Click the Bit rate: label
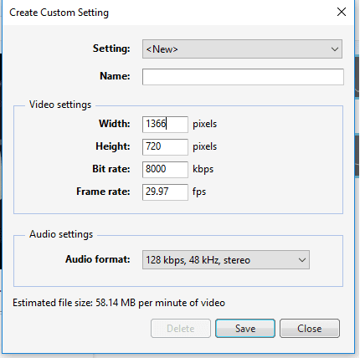The height and width of the screenshot is (358, 360). 111,169
